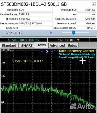This screenshot has width=97, height=113.
Task: Click the 84 axis label on the graph
Action: 3,102
